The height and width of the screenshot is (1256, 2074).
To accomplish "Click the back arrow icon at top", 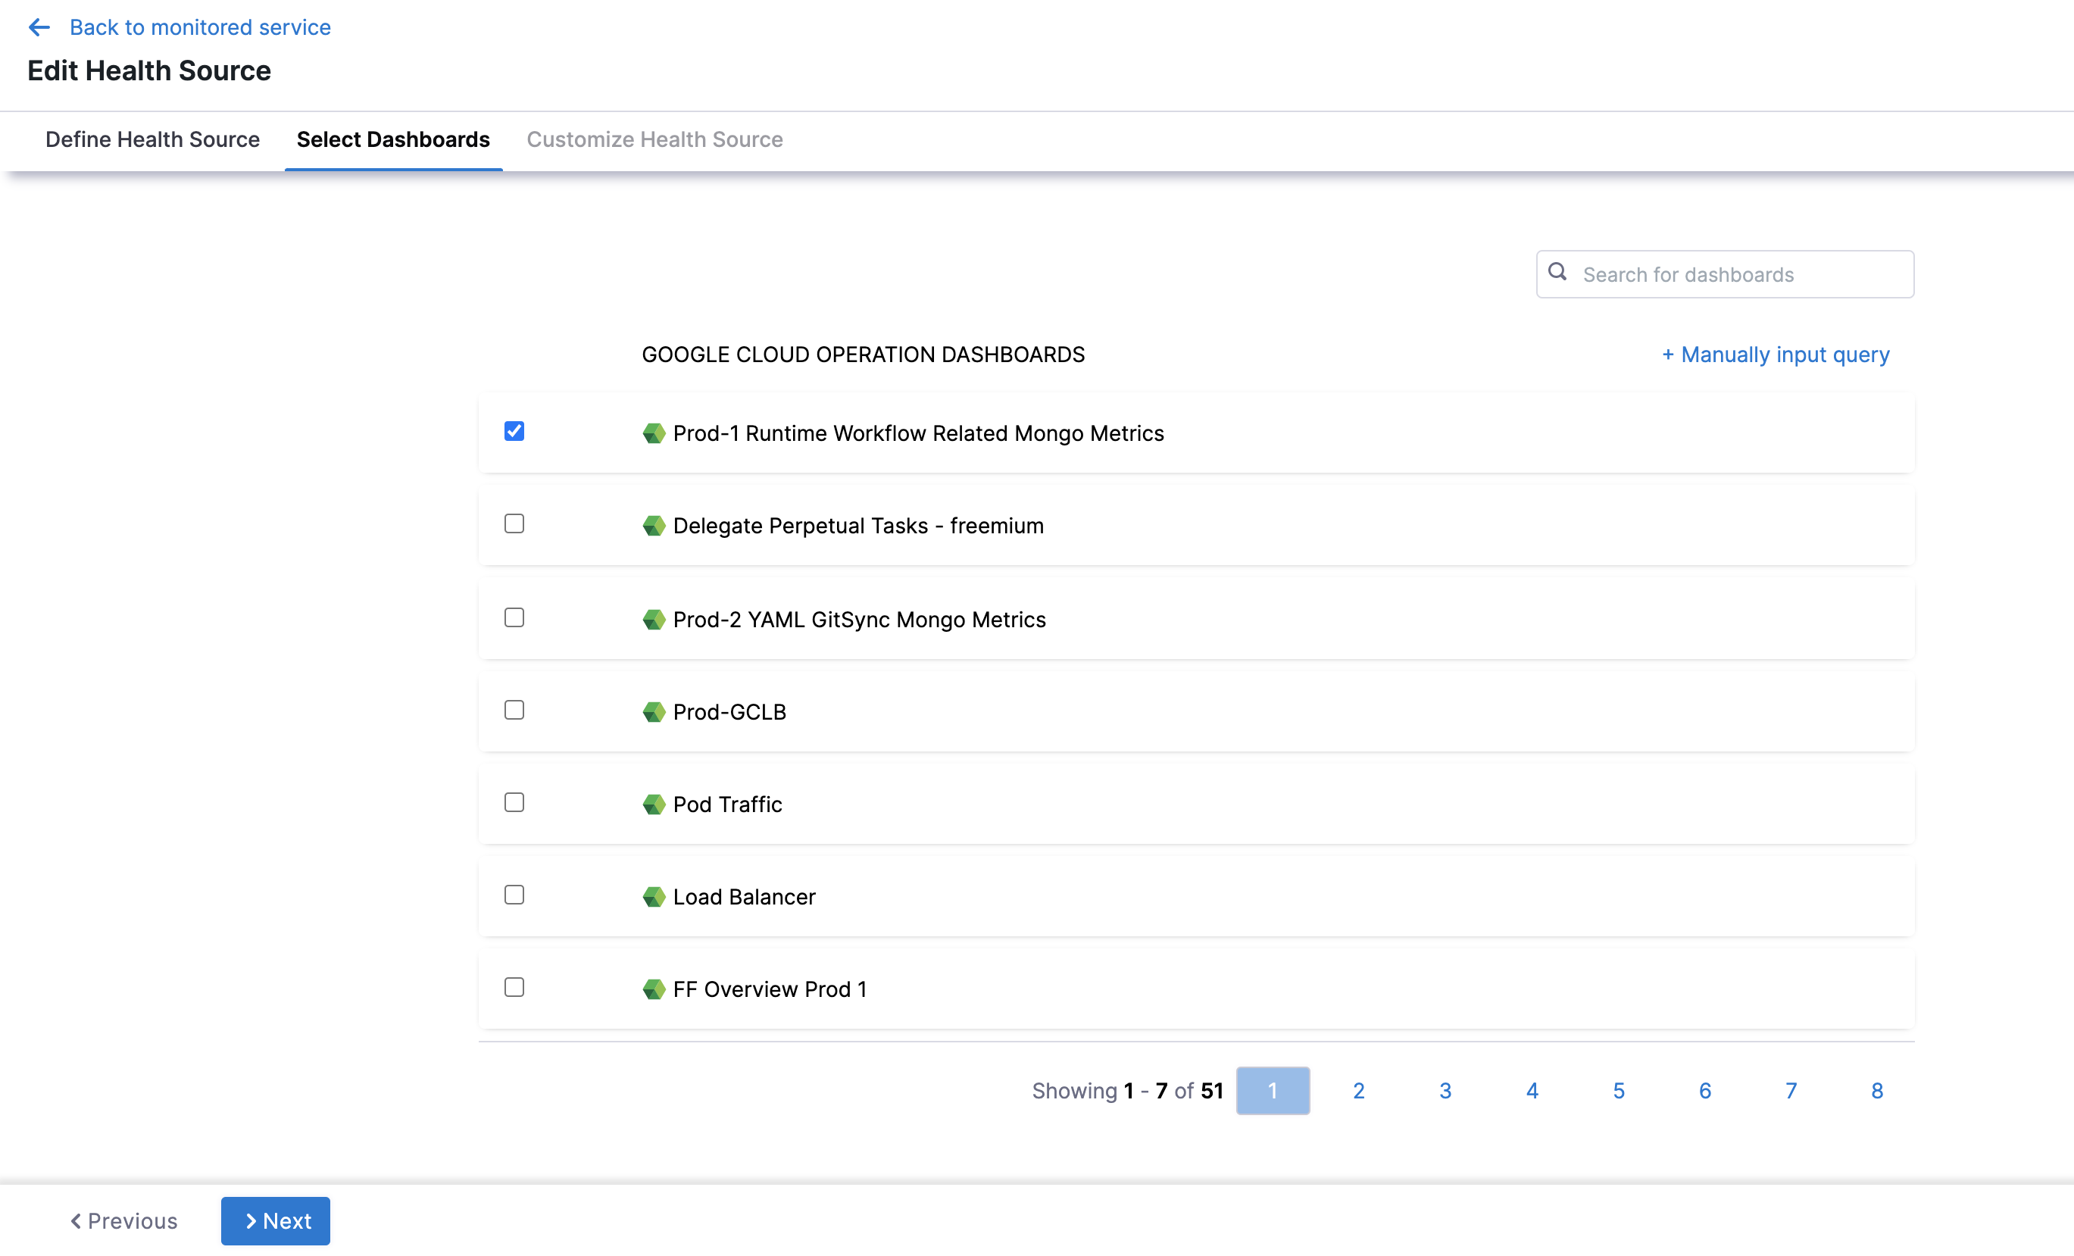I will tap(39, 27).
